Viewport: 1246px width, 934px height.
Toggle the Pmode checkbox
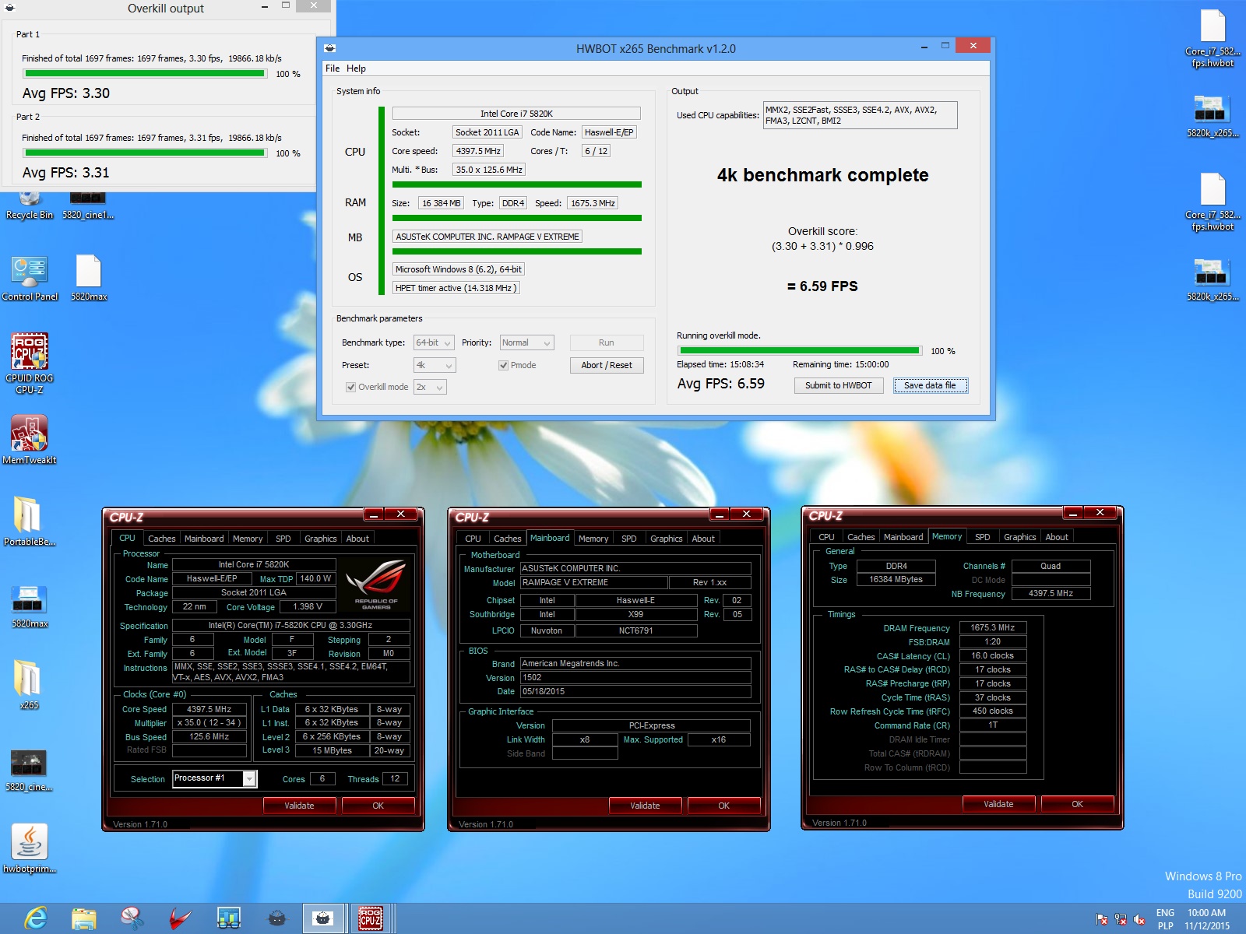(x=504, y=365)
